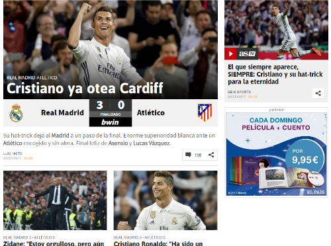Image resolution: width=331 pixels, height=246 pixels.
Task: Open the Zidane touchline photo
Action: 55,200
